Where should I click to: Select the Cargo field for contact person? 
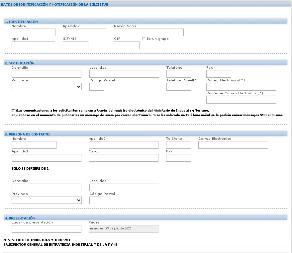pos(124,158)
